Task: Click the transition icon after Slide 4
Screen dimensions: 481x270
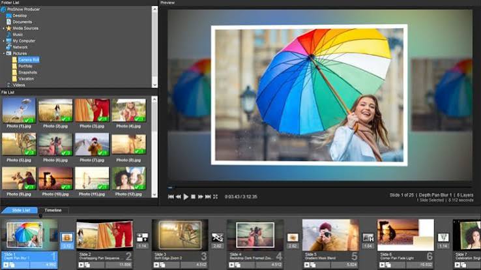Action: (293, 237)
